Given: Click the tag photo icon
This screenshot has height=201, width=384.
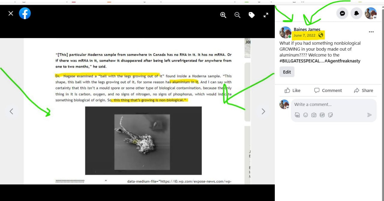Looking at the screenshot, I should click(x=251, y=15).
